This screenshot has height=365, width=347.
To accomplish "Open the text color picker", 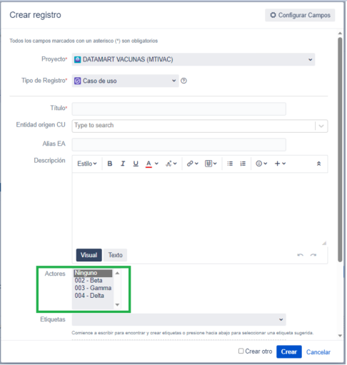I will tap(151, 164).
